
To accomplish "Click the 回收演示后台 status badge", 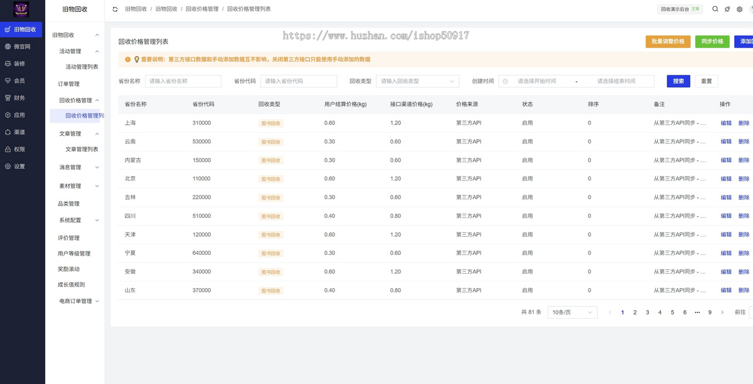I will [x=680, y=9].
